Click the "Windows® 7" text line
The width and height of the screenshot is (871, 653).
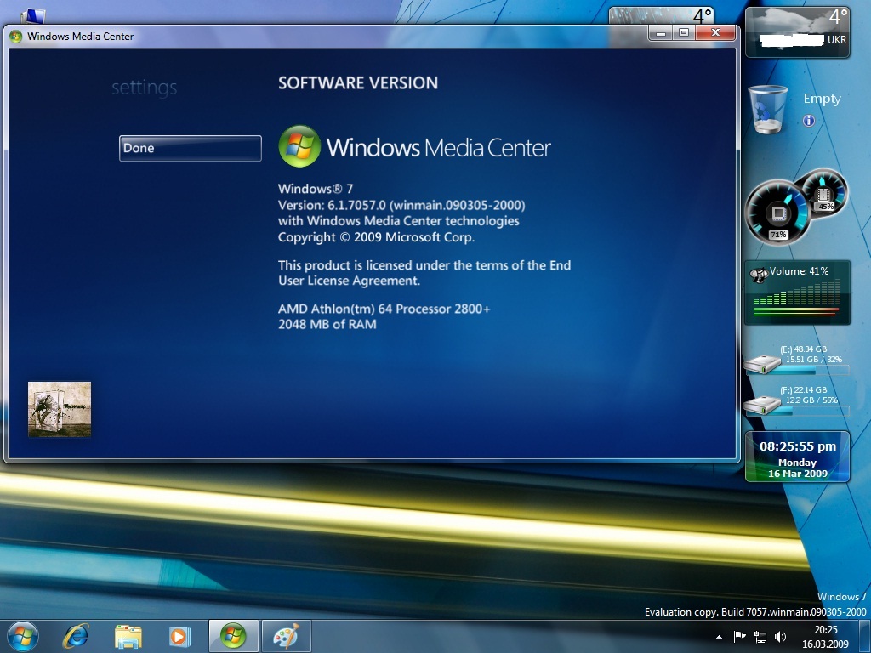pos(316,189)
